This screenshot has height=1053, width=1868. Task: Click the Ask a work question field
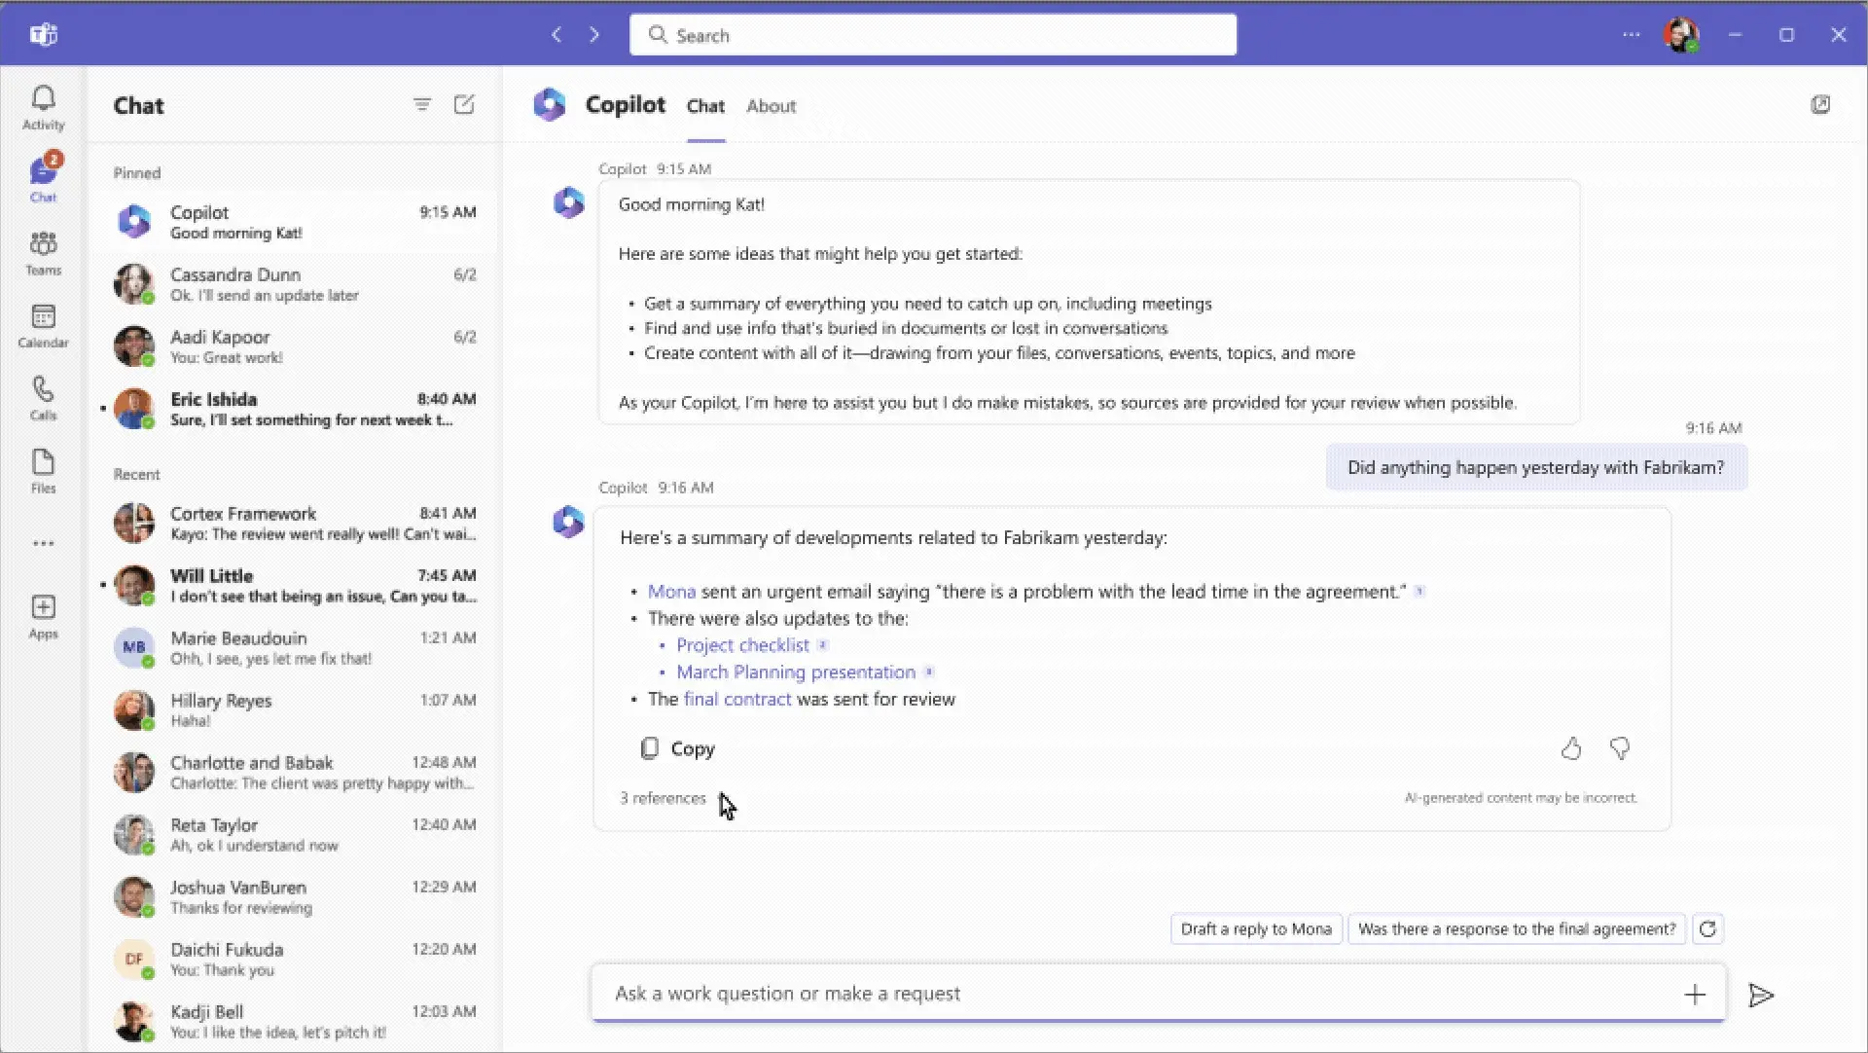(1129, 994)
